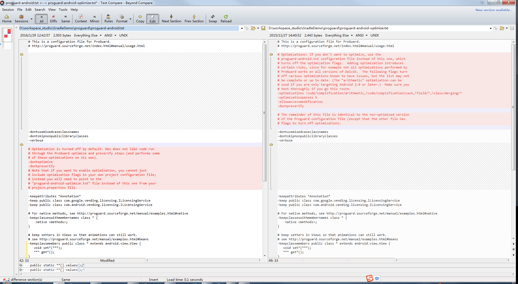The image size is (518, 284).
Task: Expand left open-file dropdown arrow
Action: pyautogui.click(x=258, y=28)
